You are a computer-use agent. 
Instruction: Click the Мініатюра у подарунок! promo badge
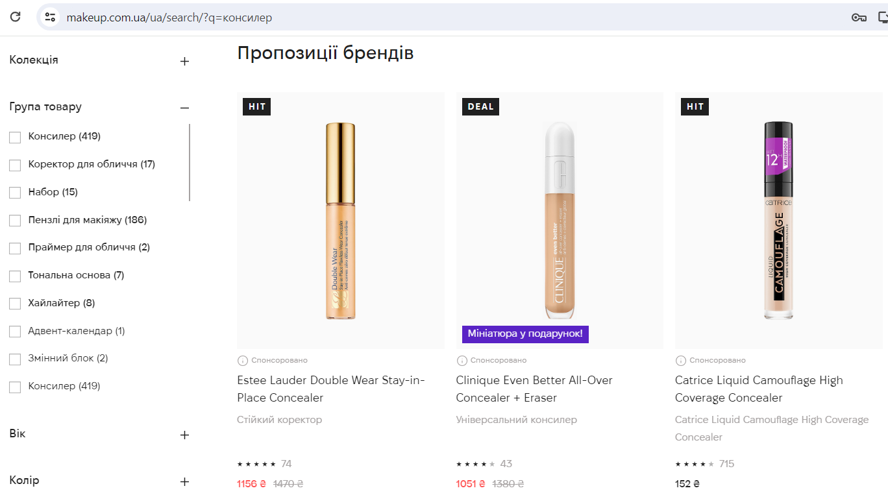(525, 334)
